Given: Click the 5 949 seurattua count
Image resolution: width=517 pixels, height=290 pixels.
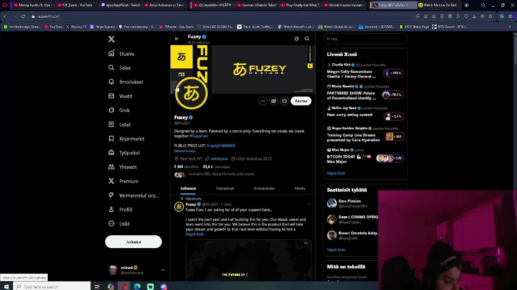Looking at the screenshot, I should click(x=186, y=167).
